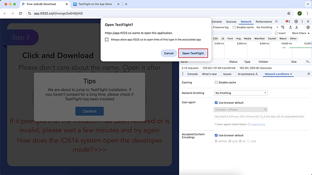Viewport: 312px width, 175px height.
Task: Enable Disable cache in Caching section
Action: (x=216, y=83)
